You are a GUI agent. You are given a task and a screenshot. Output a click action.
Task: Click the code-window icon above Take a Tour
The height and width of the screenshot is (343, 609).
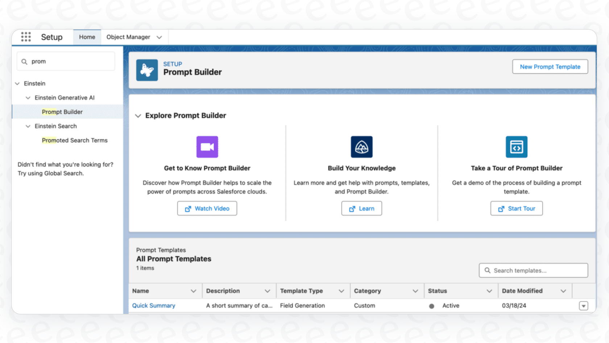pos(516,147)
